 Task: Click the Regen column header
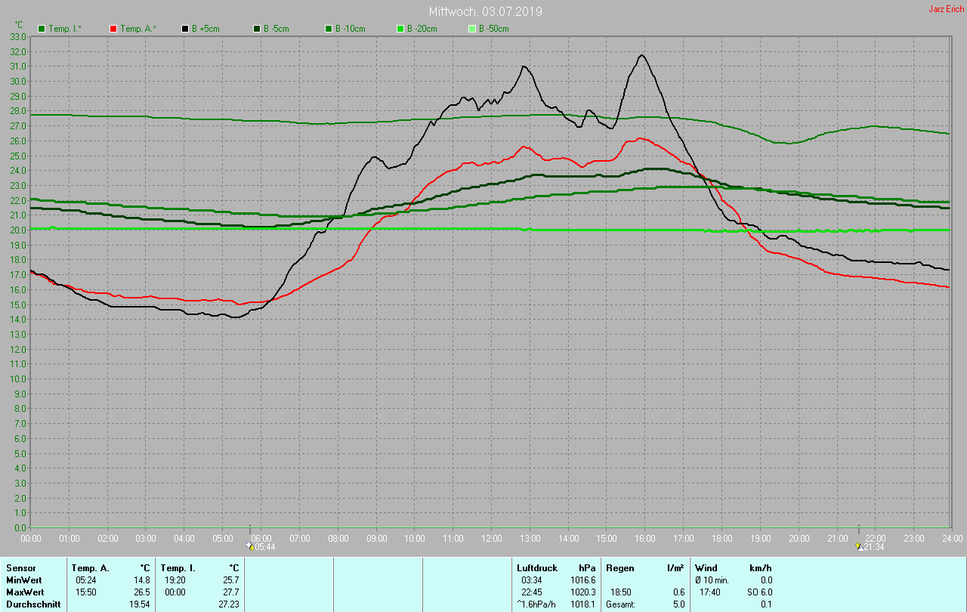coord(620,567)
